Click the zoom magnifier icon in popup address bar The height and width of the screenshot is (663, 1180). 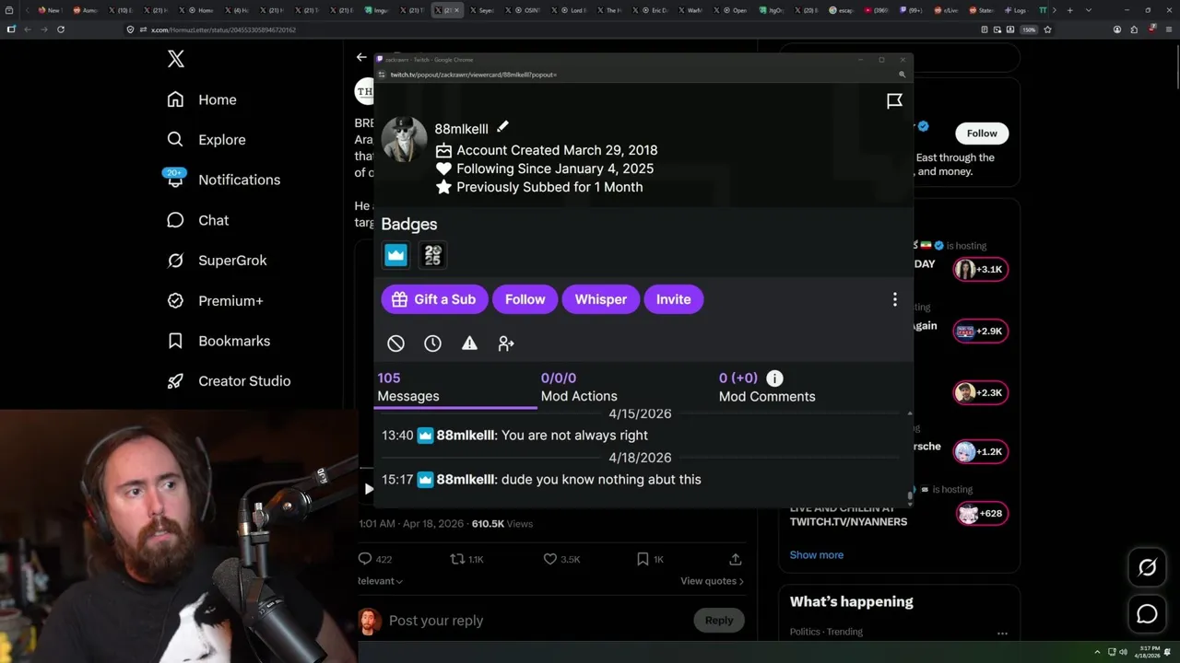pos(902,75)
